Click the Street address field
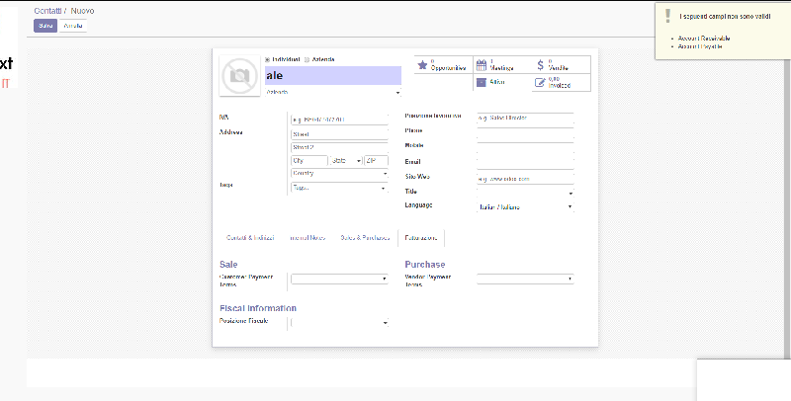The width and height of the screenshot is (791, 401). [x=339, y=134]
